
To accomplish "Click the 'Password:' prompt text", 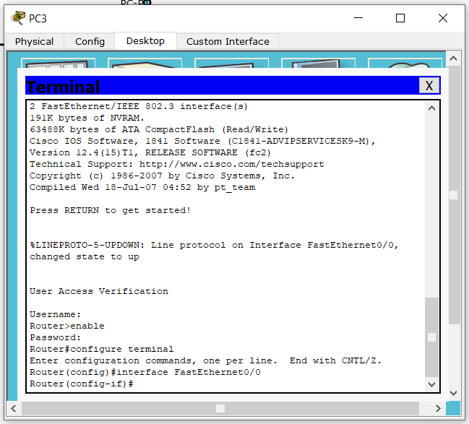I will (55, 337).
